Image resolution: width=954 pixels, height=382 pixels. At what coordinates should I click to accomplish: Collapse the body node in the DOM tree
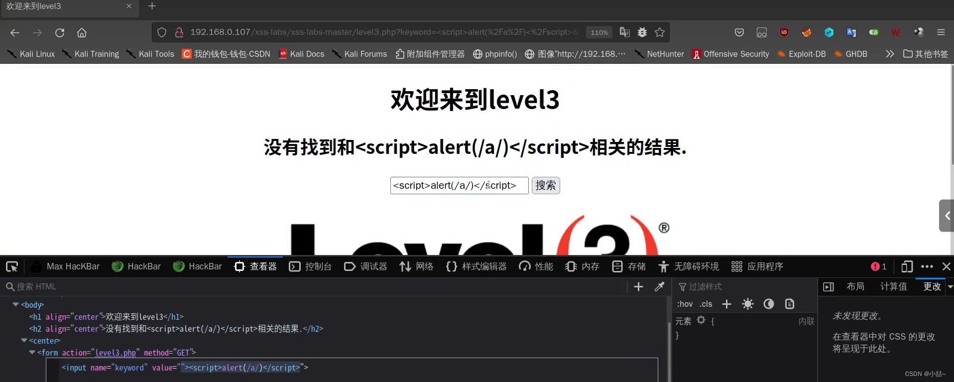(x=16, y=304)
